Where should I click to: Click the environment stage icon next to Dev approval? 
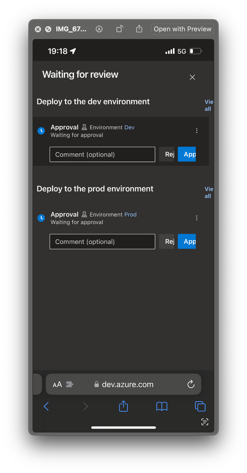[84, 127]
